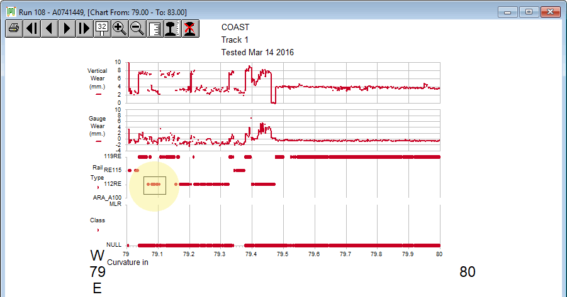The width and height of the screenshot is (567, 297).
Task: Click the Print chart icon
Action: [x=14, y=28]
